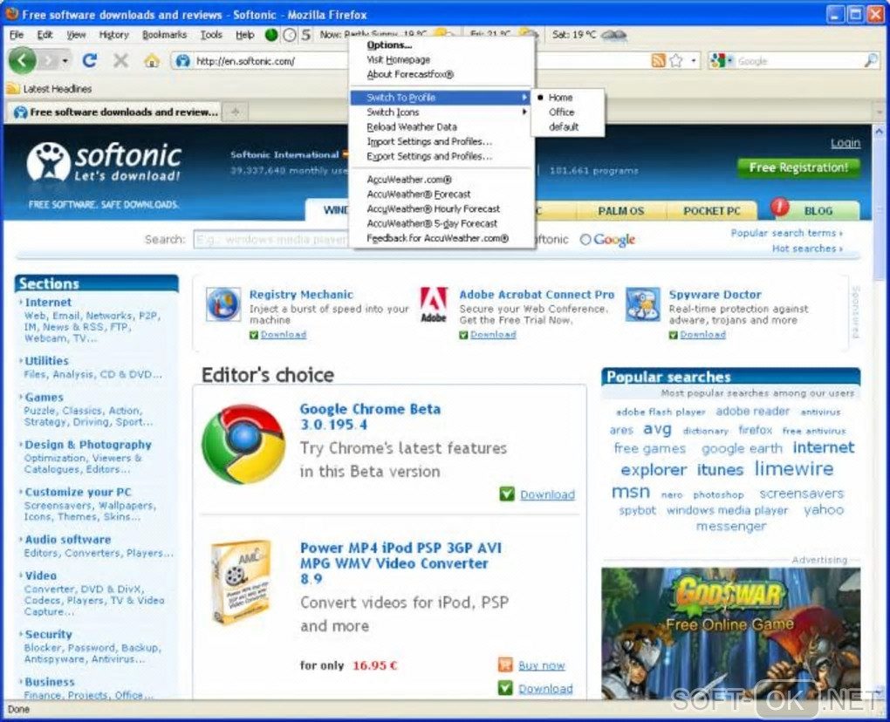Screen dimensions: 890x722
Task: Open the Tools menu
Action: point(211,35)
